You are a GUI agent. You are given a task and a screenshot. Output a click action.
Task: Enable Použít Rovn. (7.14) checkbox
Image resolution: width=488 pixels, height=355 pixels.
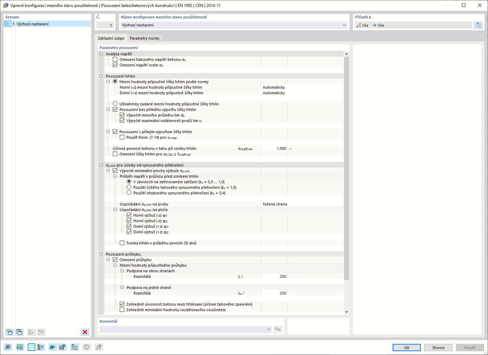coord(122,137)
